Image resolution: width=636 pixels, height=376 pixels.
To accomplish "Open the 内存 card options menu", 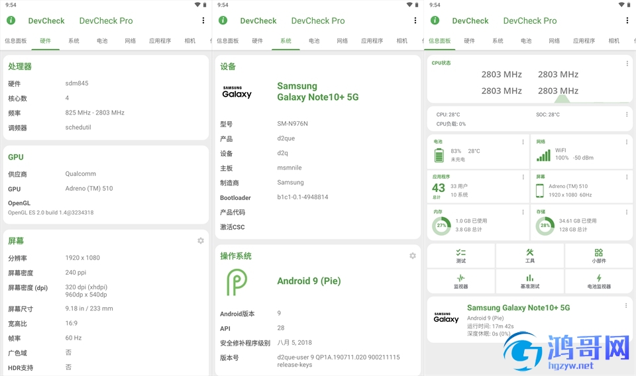I will coord(523,212).
